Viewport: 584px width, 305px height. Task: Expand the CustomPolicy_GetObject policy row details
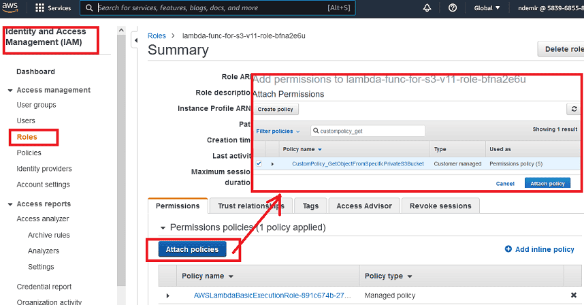tap(272, 164)
